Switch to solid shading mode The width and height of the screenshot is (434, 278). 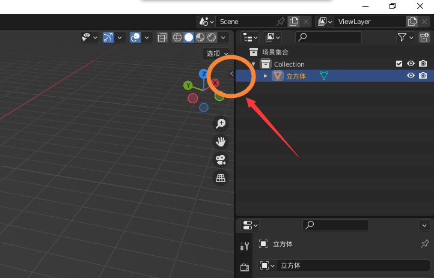pos(189,37)
